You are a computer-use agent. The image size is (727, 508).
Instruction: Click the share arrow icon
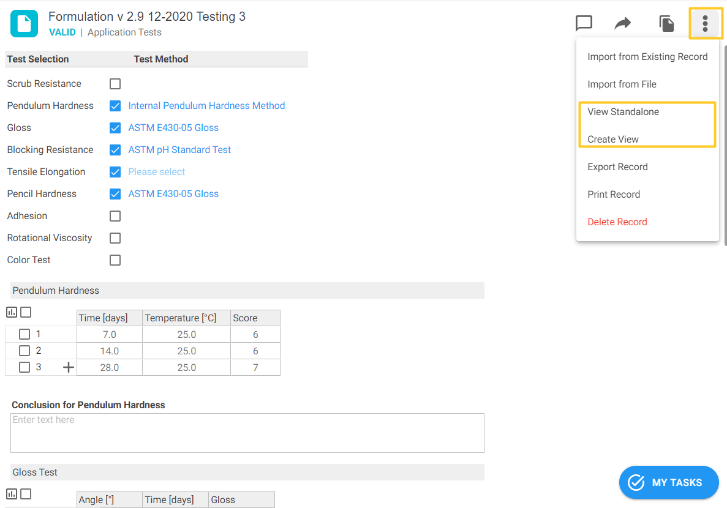point(623,23)
